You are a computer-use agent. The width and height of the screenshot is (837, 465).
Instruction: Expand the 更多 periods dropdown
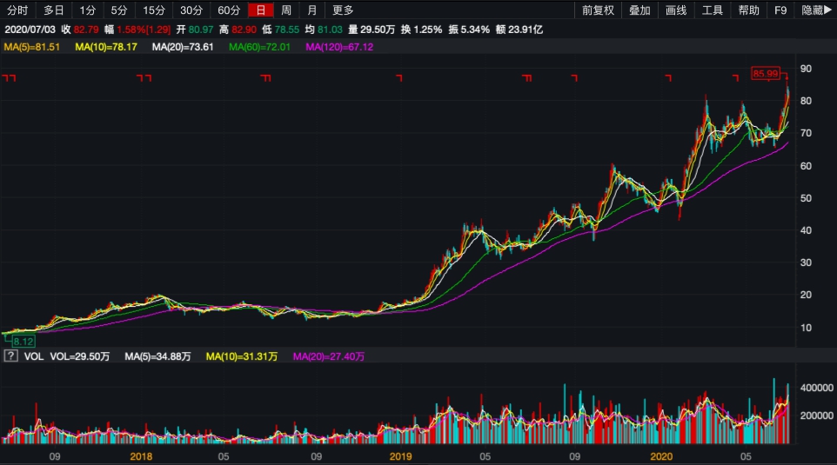click(343, 10)
